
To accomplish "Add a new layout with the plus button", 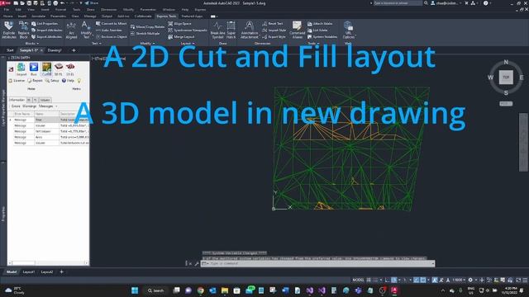I will (x=61, y=272).
